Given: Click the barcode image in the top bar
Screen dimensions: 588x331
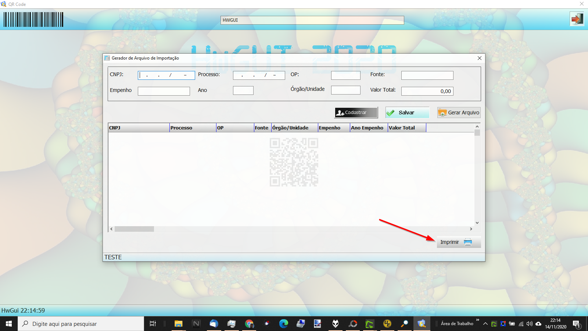Looking at the screenshot, I should (x=33, y=19).
